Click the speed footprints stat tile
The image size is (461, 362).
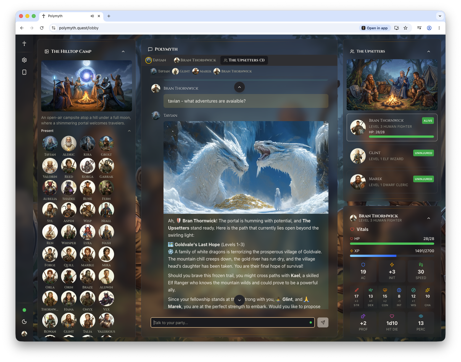(421, 271)
